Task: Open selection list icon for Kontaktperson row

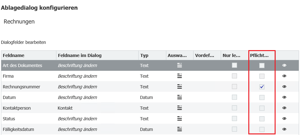Action: [179, 108]
